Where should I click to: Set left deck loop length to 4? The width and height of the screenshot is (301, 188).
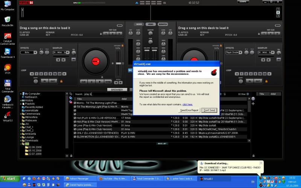(x=46, y=74)
